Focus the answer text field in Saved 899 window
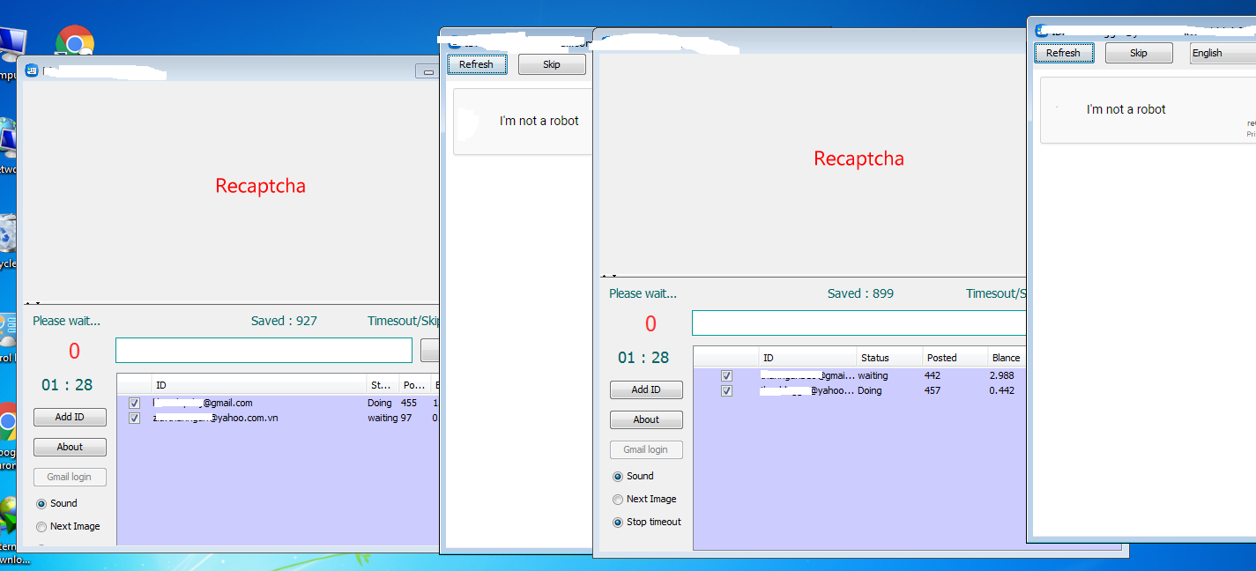The height and width of the screenshot is (571, 1256). tap(859, 323)
